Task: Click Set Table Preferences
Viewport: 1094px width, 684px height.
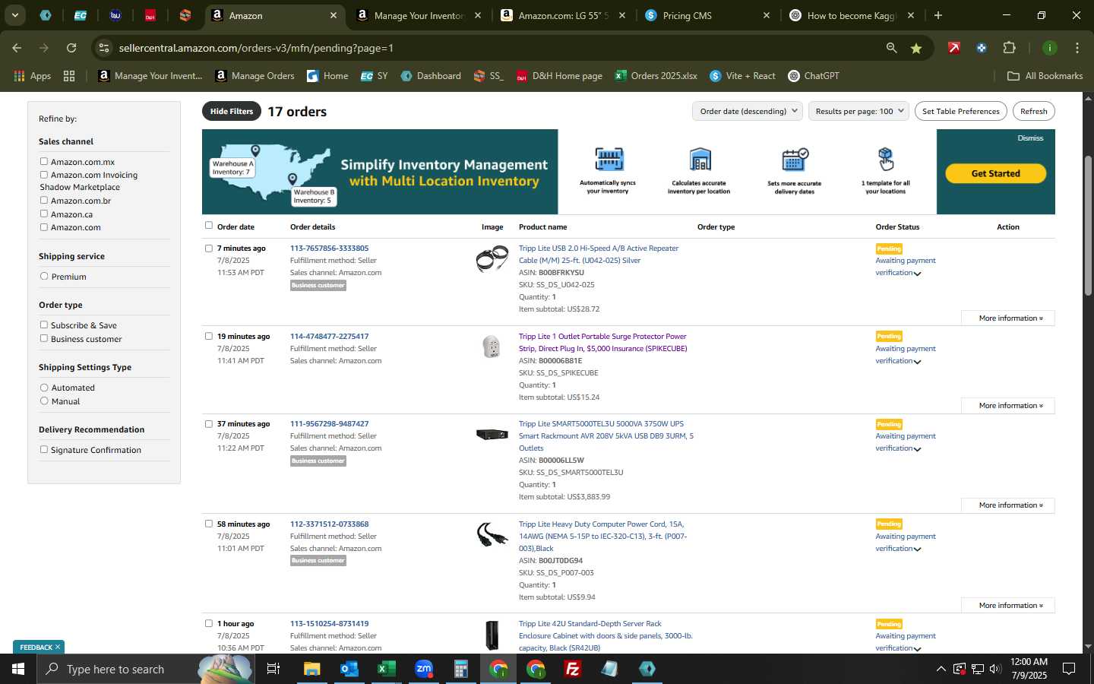Action: [x=960, y=111]
